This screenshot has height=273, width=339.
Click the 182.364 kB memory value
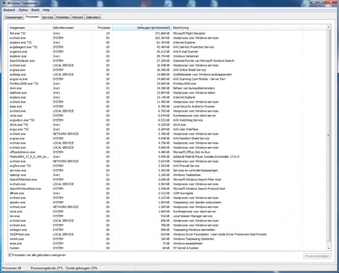point(162,38)
